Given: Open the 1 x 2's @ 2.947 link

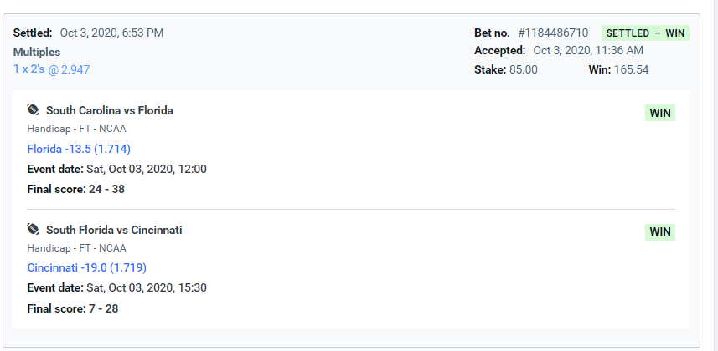Looking at the screenshot, I should [x=51, y=69].
